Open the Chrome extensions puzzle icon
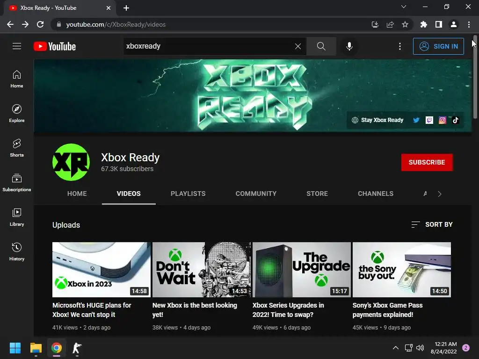Viewport: 479px width, 359px height. 423,24
